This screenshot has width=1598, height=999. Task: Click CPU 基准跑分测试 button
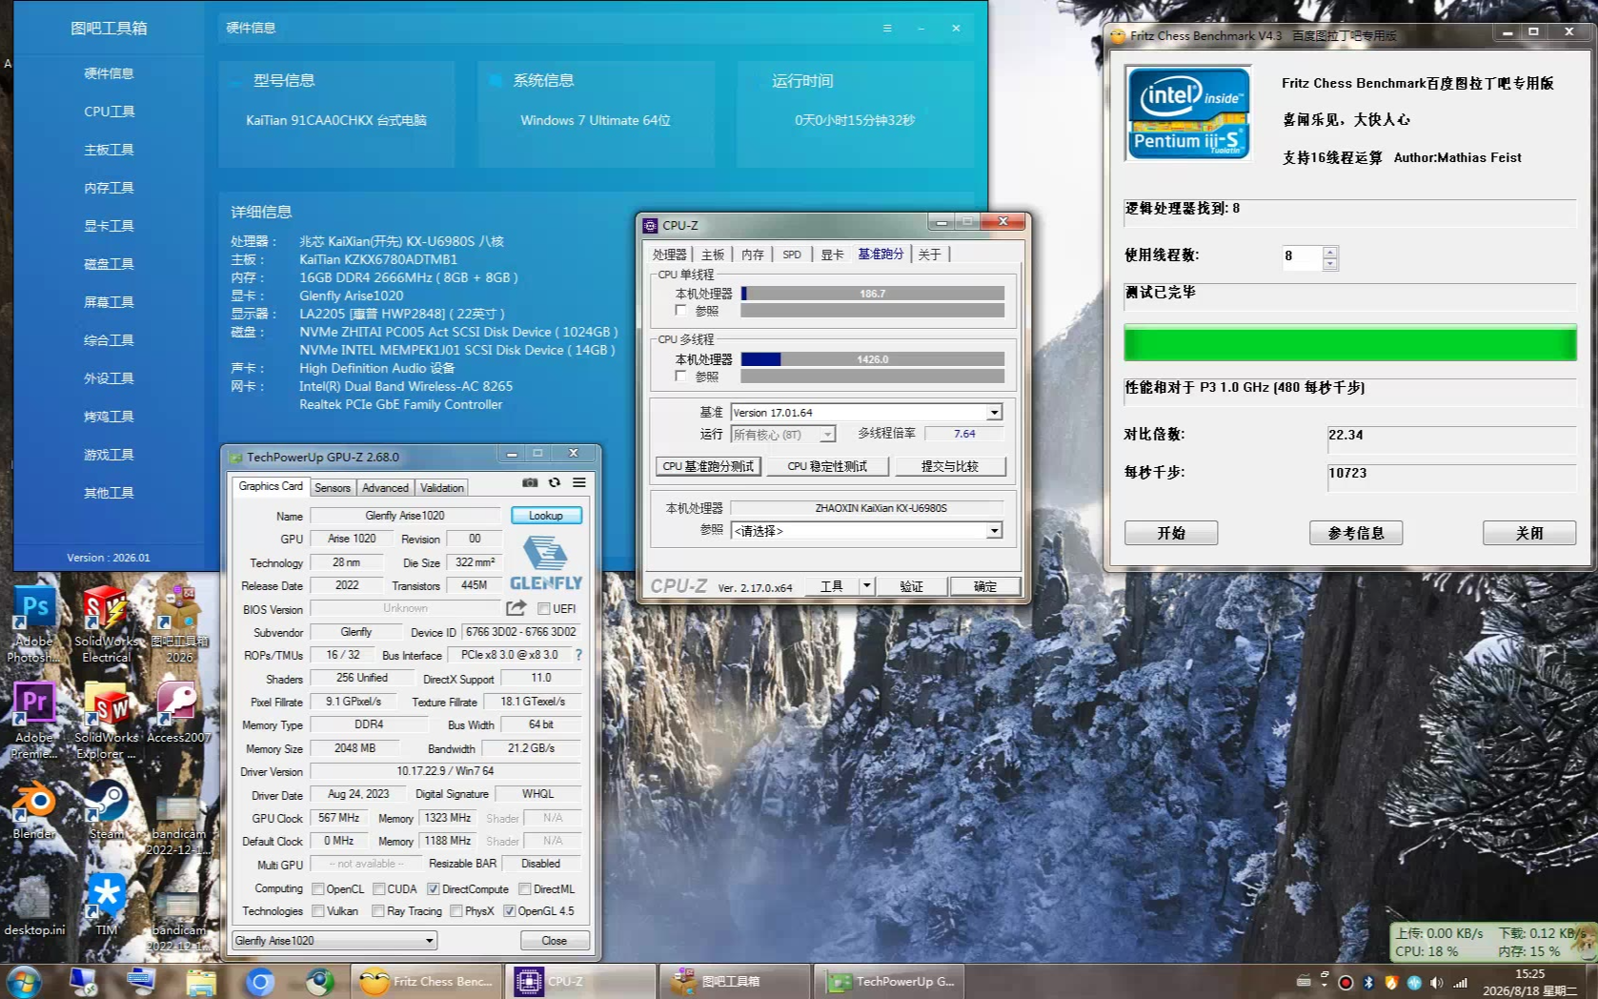(708, 466)
